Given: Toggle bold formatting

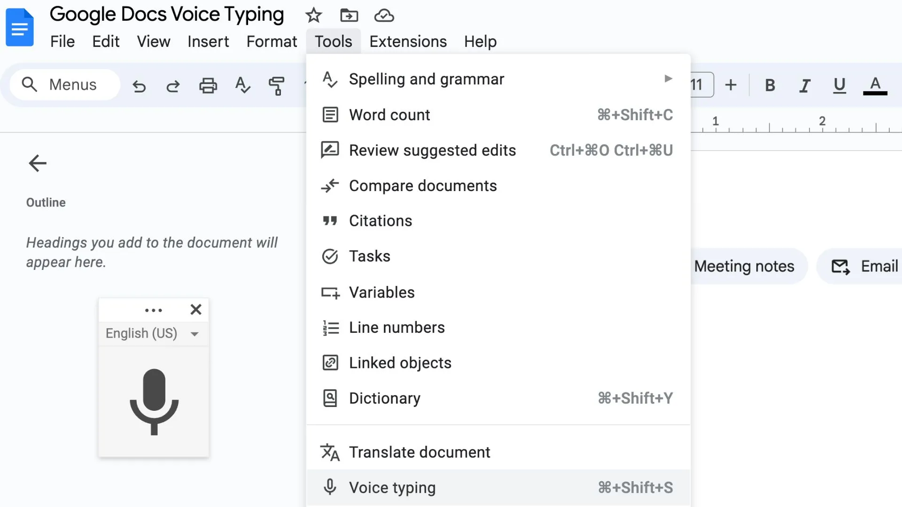Looking at the screenshot, I should tap(770, 85).
